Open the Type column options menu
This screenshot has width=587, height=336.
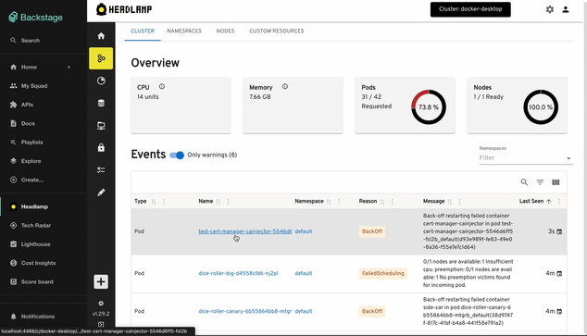click(164, 201)
